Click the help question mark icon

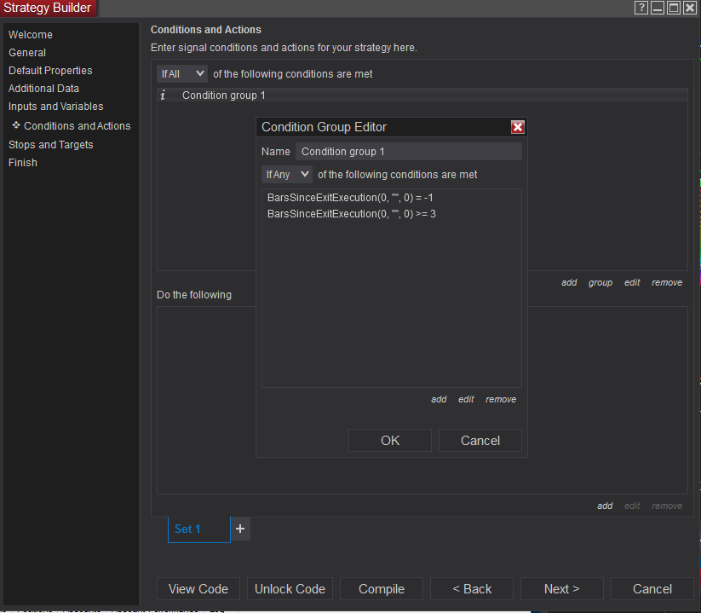pos(641,8)
